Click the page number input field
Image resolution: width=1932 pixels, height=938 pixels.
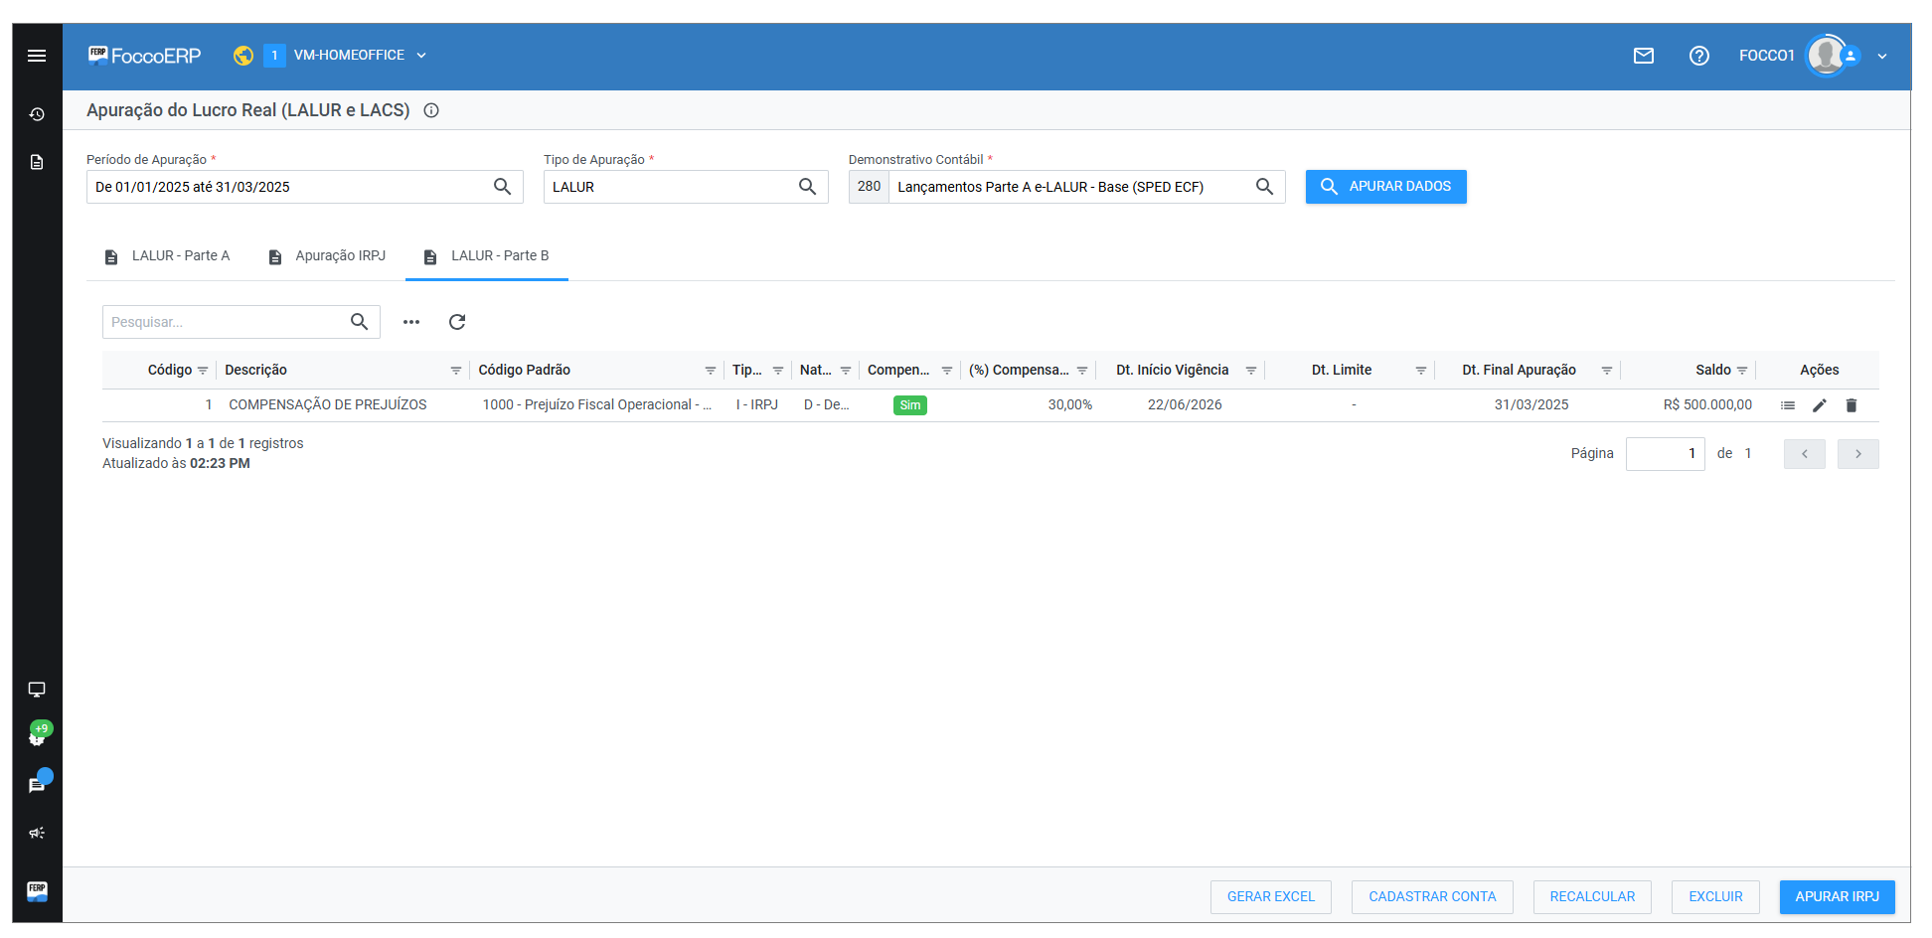tap(1666, 454)
